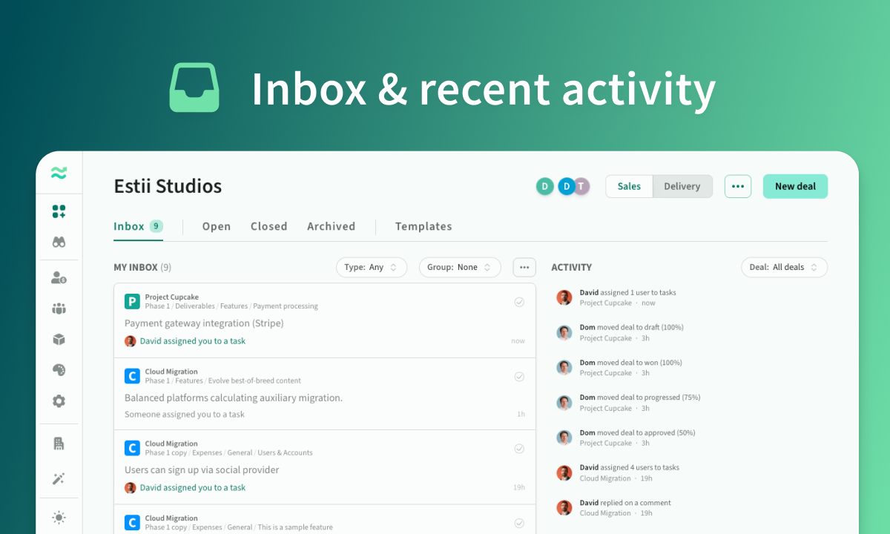Image resolution: width=890 pixels, height=534 pixels.
Task: Click the magic wand icon in sidebar
Action: tap(59, 478)
